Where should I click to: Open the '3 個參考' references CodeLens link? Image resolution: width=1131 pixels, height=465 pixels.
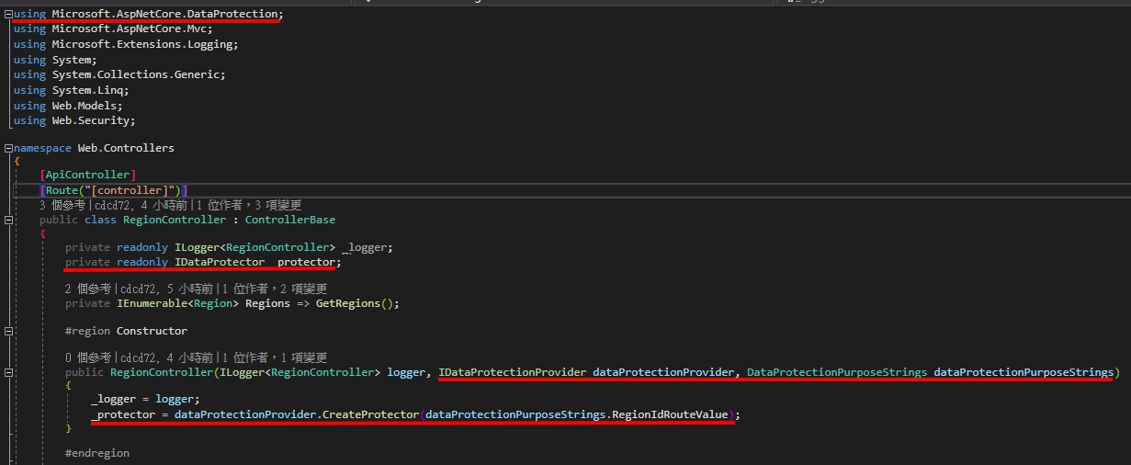point(62,205)
